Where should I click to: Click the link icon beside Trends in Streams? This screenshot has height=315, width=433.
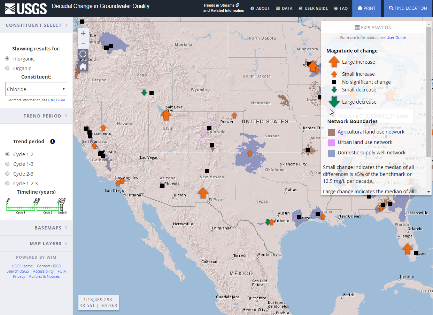pyautogui.click(x=238, y=5)
